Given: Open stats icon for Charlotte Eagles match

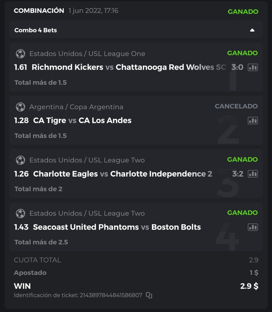Looking at the screenshot, I should (253, 174).
